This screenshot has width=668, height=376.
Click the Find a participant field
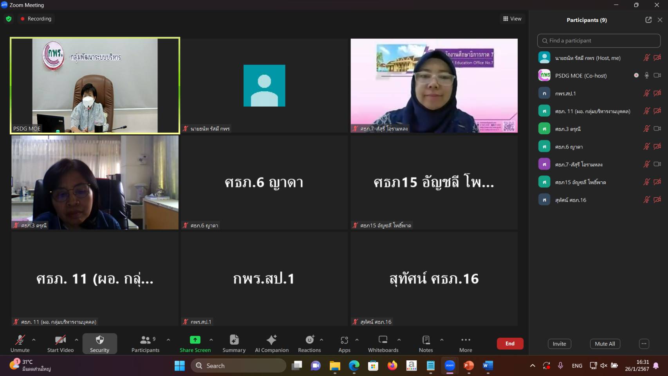pyautogui.click(x=599, y=41)
